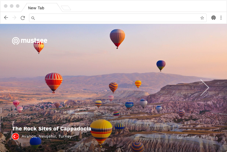
Task: Open the Mustsee extension toolbar icon
Action: coord(213,18)
